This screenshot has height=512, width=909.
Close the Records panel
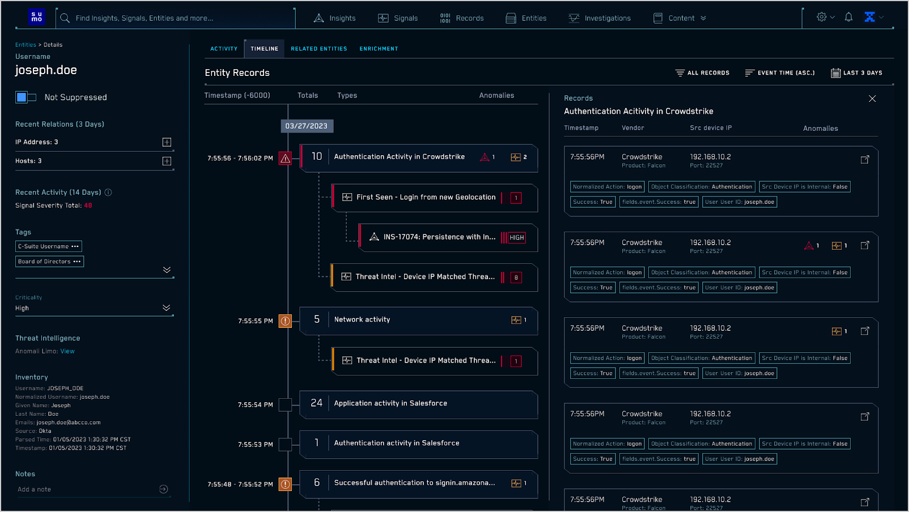(872, 99)
